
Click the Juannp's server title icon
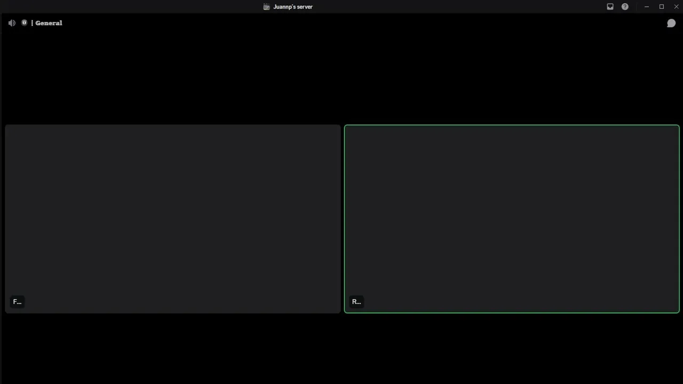pos(266,7)
